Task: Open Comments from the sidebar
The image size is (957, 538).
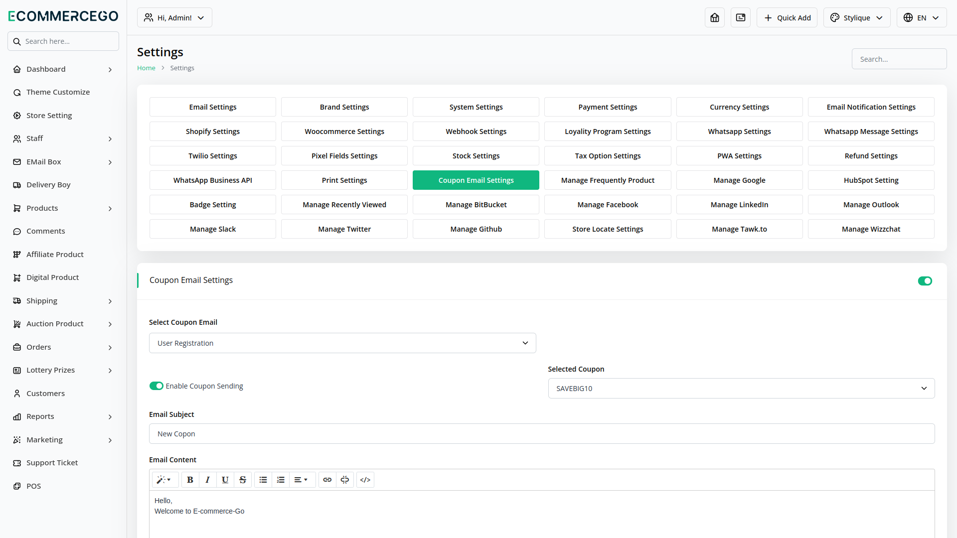Action: click(x=63, y=231)
